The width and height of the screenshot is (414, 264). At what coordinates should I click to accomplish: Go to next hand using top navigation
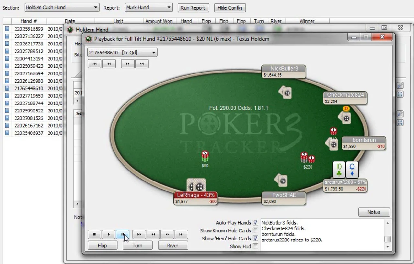point(128,64)
